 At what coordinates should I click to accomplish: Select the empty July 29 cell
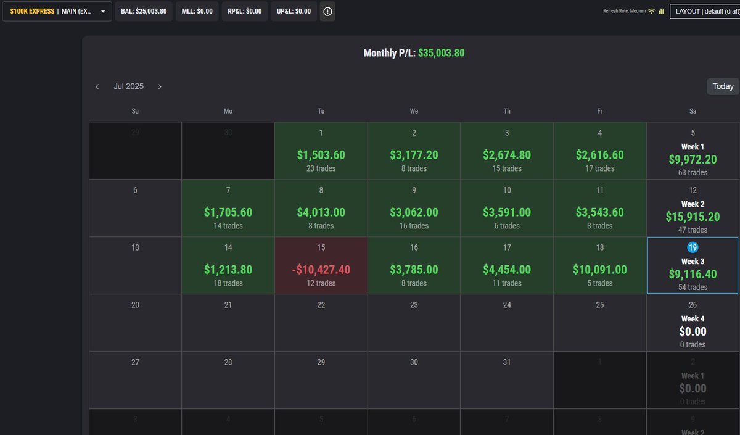[x=321, y=380]
